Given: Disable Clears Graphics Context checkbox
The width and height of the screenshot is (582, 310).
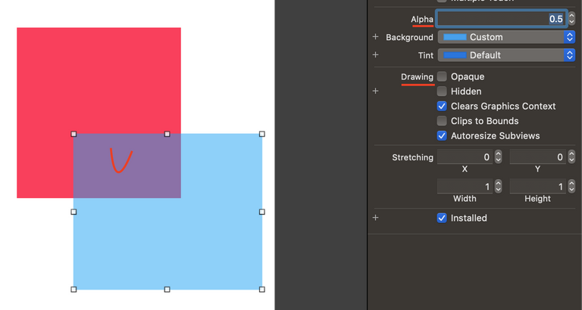Looking at the screenshot, I should pos(442,107).
